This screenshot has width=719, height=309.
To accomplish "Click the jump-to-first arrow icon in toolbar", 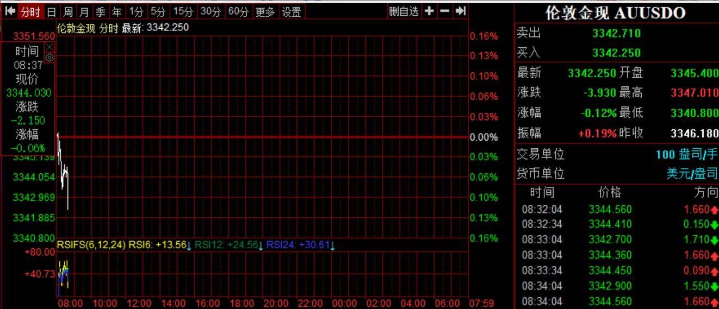I will [10, 11].
